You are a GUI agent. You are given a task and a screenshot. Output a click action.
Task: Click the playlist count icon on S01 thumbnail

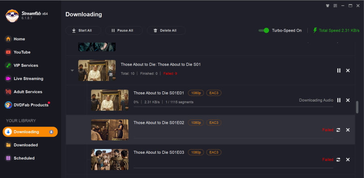tap(111, 74)
